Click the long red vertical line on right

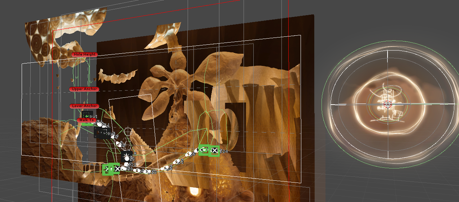point(289,126)
